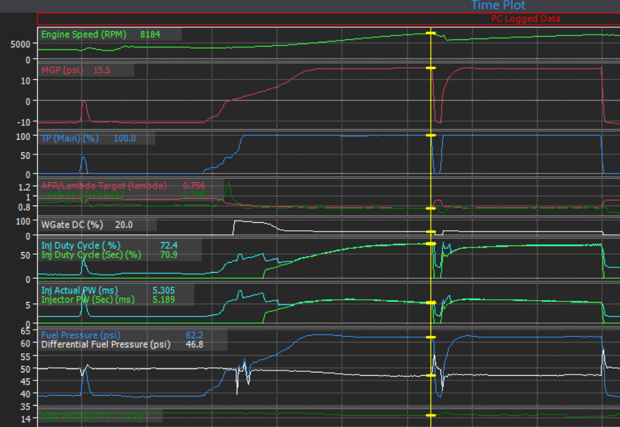
Task: Click the 5000 axis label for Engine Speed
Action: click(20, 45)
